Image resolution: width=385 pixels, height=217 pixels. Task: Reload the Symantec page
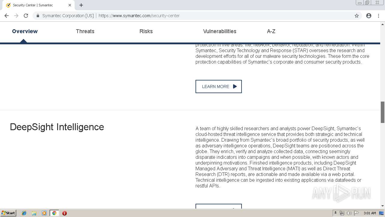[26, 16]
